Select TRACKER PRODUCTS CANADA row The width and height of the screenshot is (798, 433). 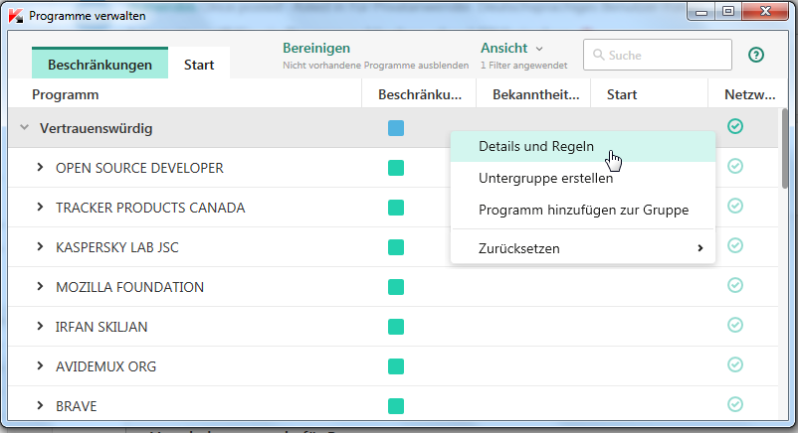coord(393,208)
